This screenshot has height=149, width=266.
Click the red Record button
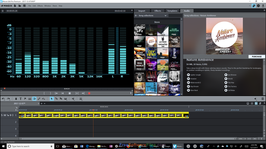[x=89, y=93]
